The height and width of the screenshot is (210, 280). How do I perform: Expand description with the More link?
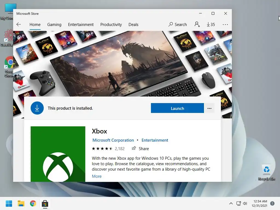97,176
